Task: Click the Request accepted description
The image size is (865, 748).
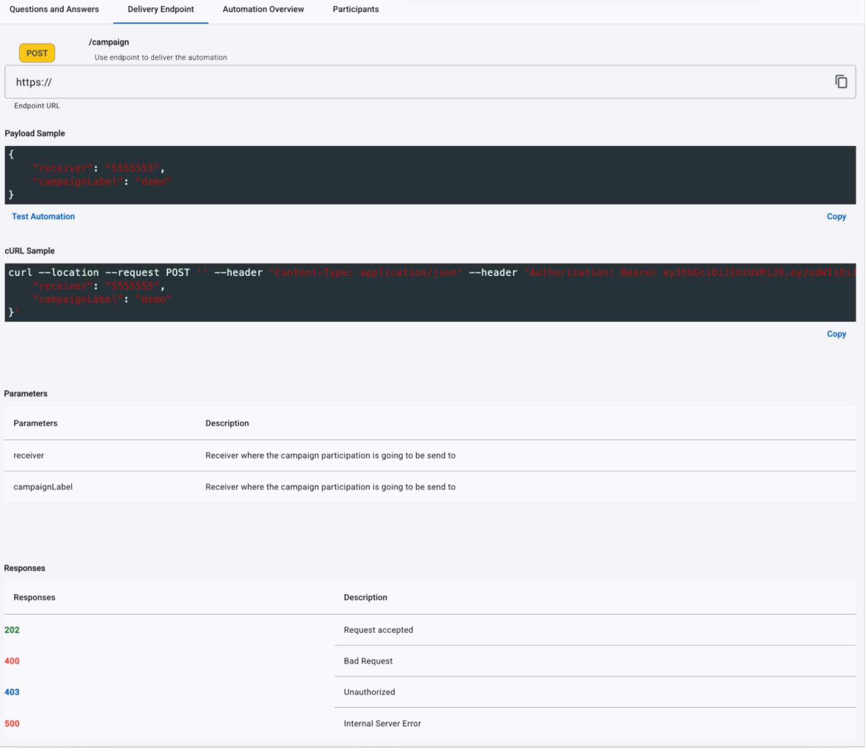Action: coord(378,630)
